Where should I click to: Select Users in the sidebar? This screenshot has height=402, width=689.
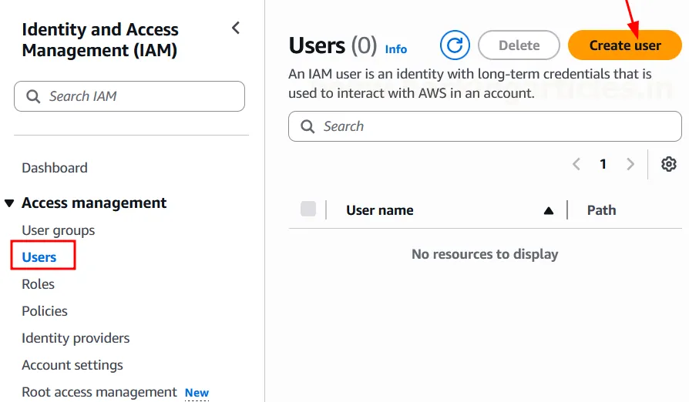tap(39, 257)
